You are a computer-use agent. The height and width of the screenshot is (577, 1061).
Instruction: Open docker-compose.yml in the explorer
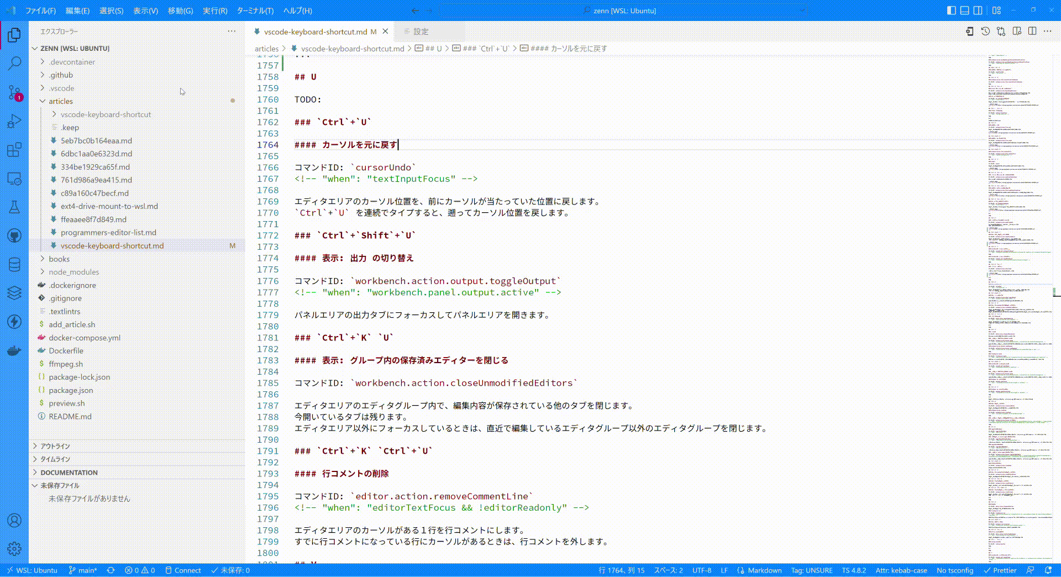(137, 338)
